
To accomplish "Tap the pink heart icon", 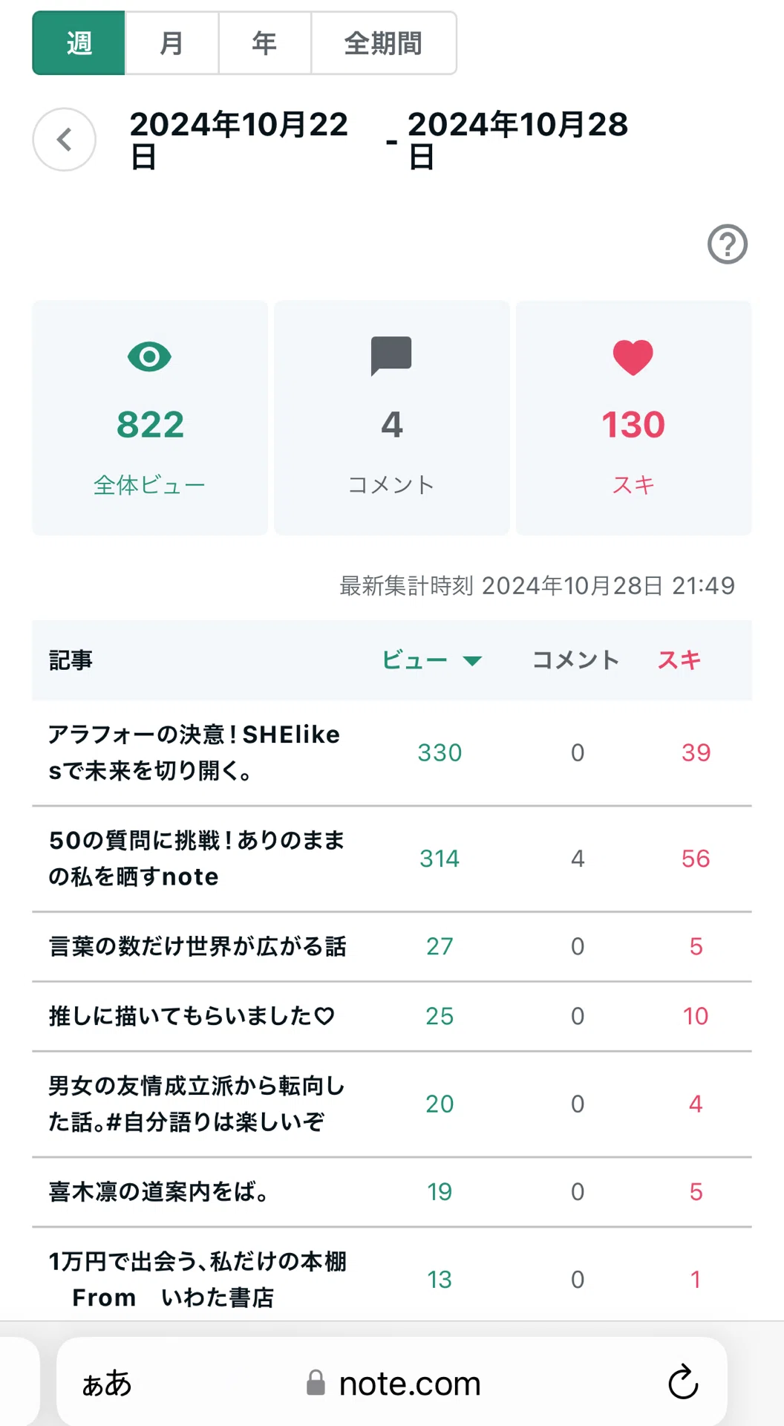I will point(633,357).
